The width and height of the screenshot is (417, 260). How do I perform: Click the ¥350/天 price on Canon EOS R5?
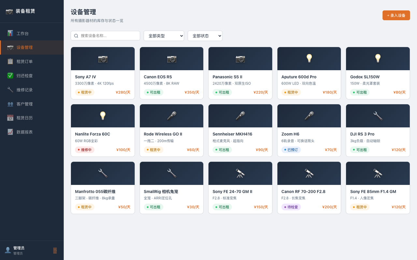(192, 92)
